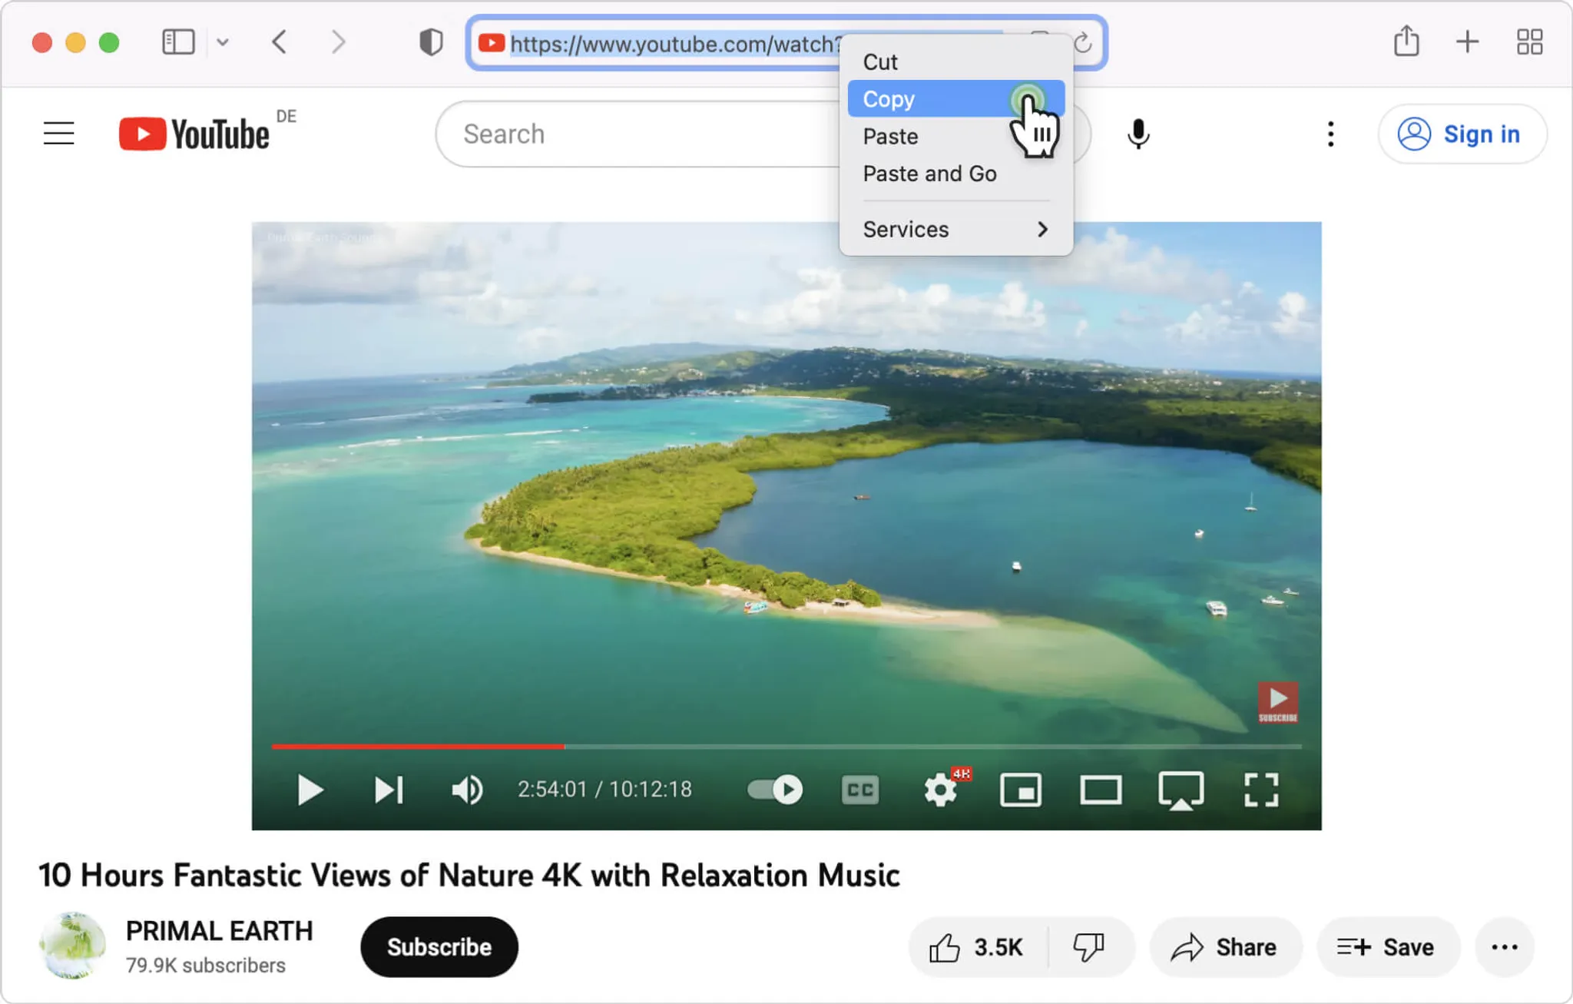Click the Sign in button
The image size is (1573, 1004).
coord(1462,134)
